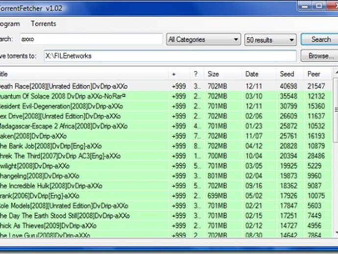Open the Program menu
Screen dimensions: 338x254
pyautogui.click(x=10, y=24)
